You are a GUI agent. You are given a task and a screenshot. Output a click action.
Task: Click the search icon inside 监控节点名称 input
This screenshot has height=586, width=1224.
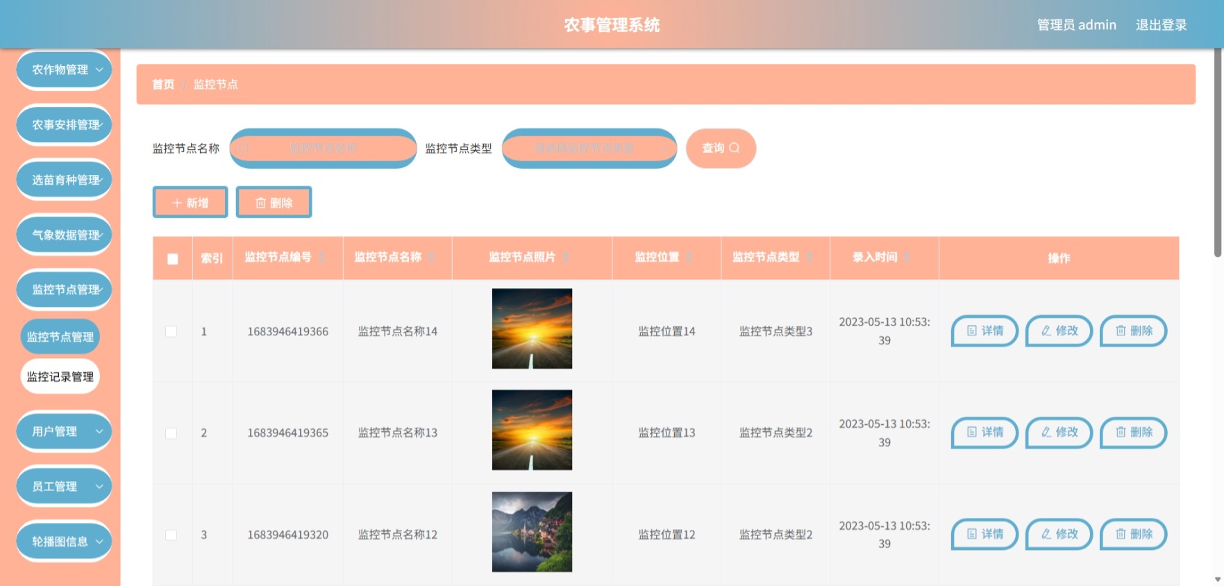click(244, 148)
